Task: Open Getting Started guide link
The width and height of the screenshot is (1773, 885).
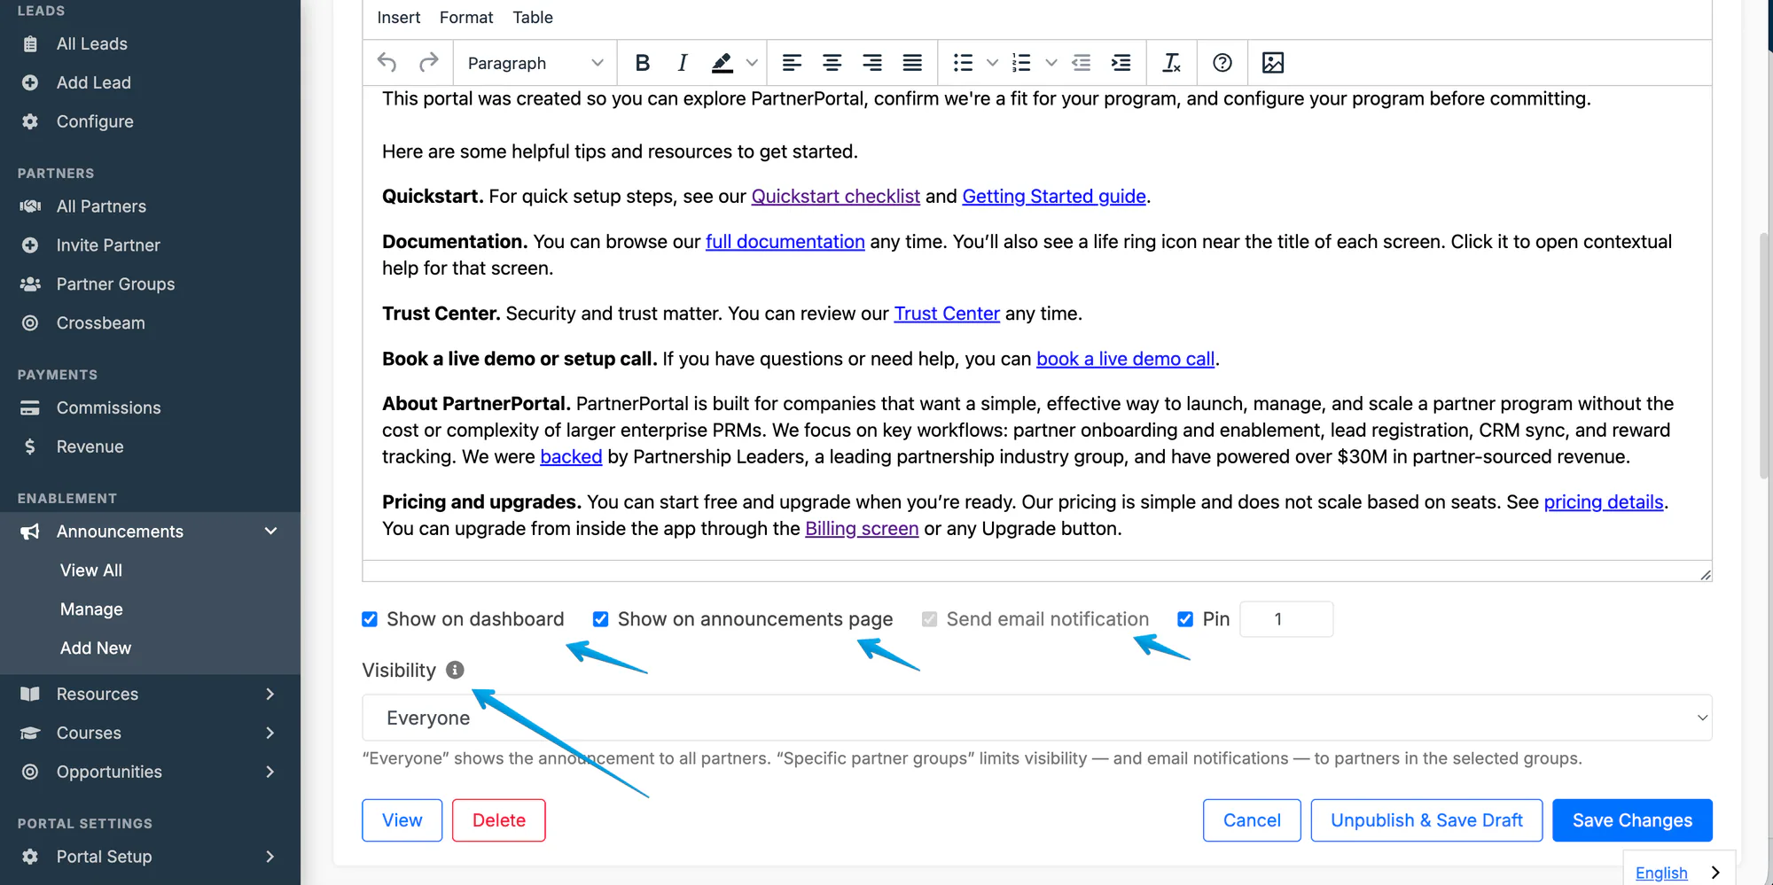Action: (x=1054, y=197)
